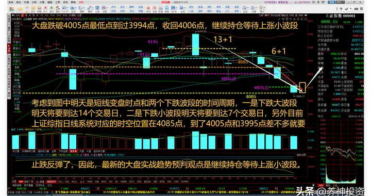The height and width of the screenshot is (196, 371).
Task: Open the 交易 menu
Action: [42, 2]
